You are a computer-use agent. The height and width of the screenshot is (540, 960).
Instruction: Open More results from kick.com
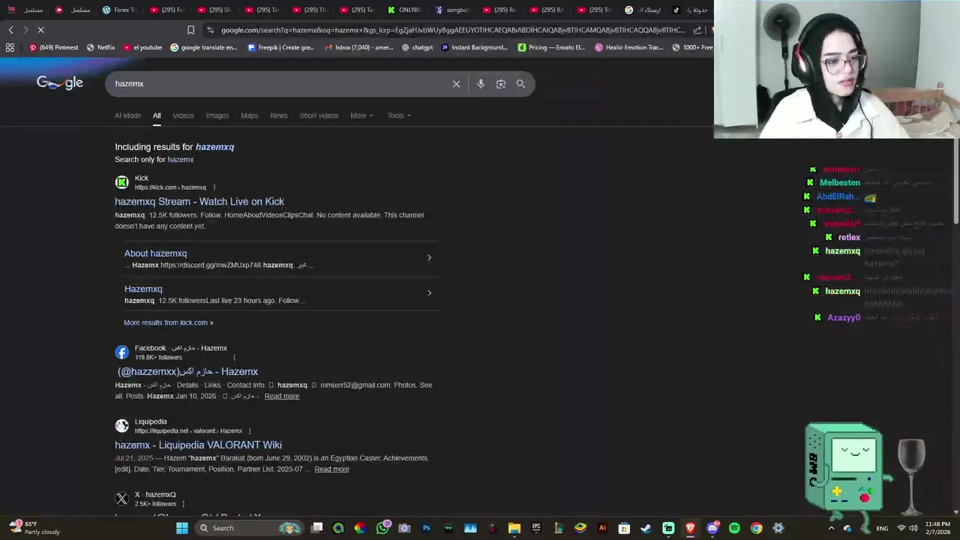tap(169, 322)
